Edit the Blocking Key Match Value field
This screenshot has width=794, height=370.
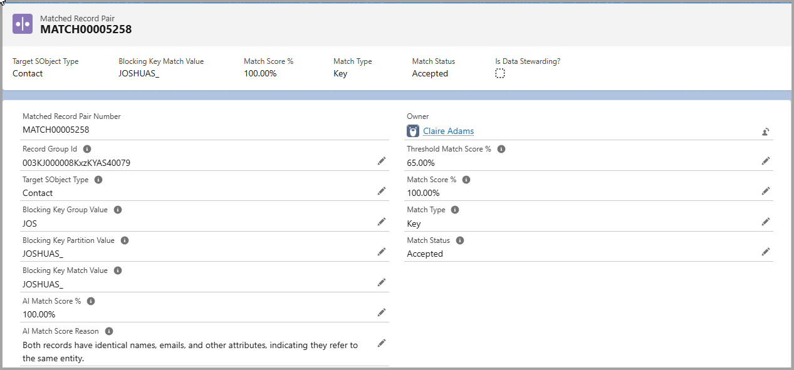[381, 282]
